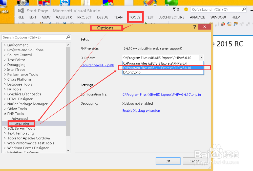Select Performance Tools in options tree
Image resolution: width=253 pixels, height=171 pixels.
tap(23, 75)
